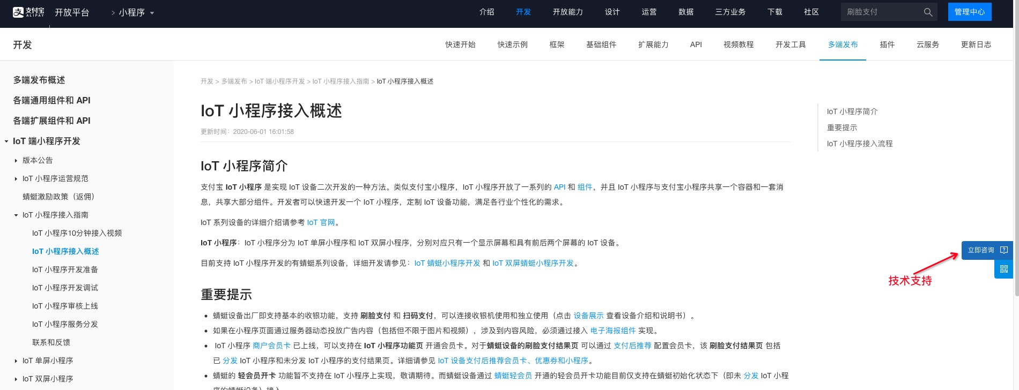Open the 设备展示 link

[x=588, y=316]
